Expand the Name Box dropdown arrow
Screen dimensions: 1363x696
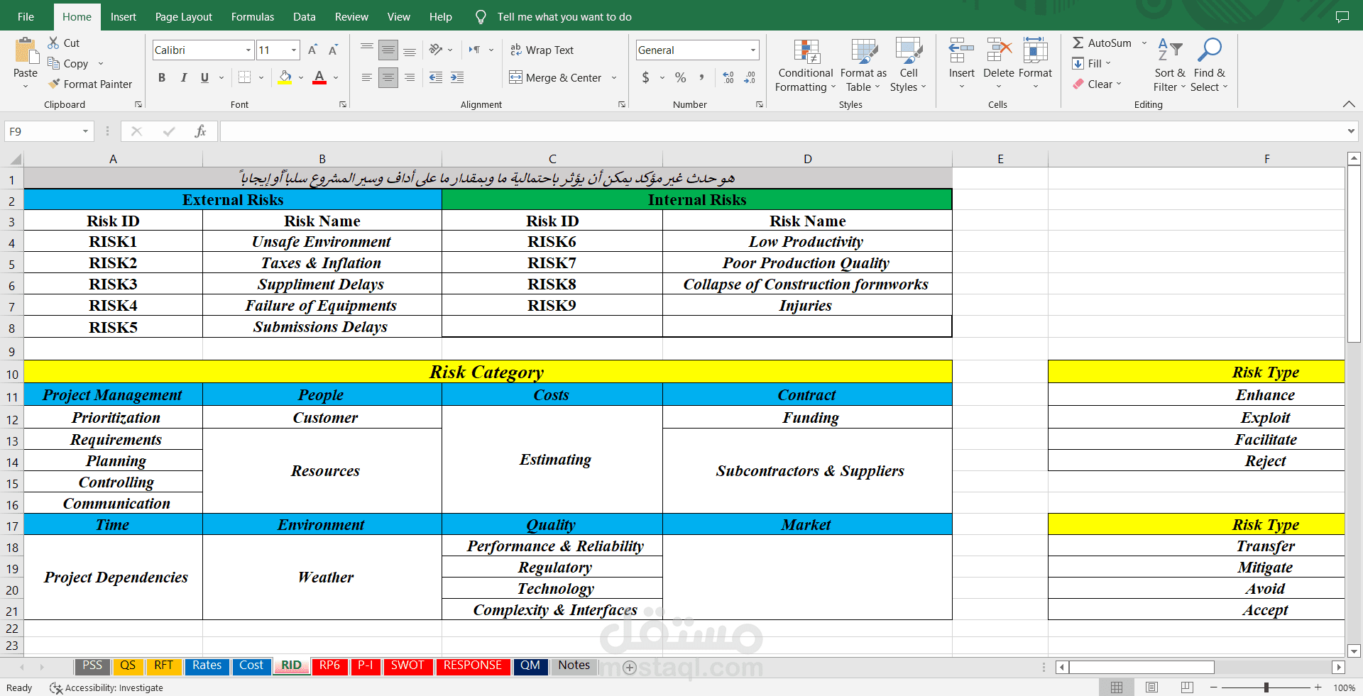point(85,131)
